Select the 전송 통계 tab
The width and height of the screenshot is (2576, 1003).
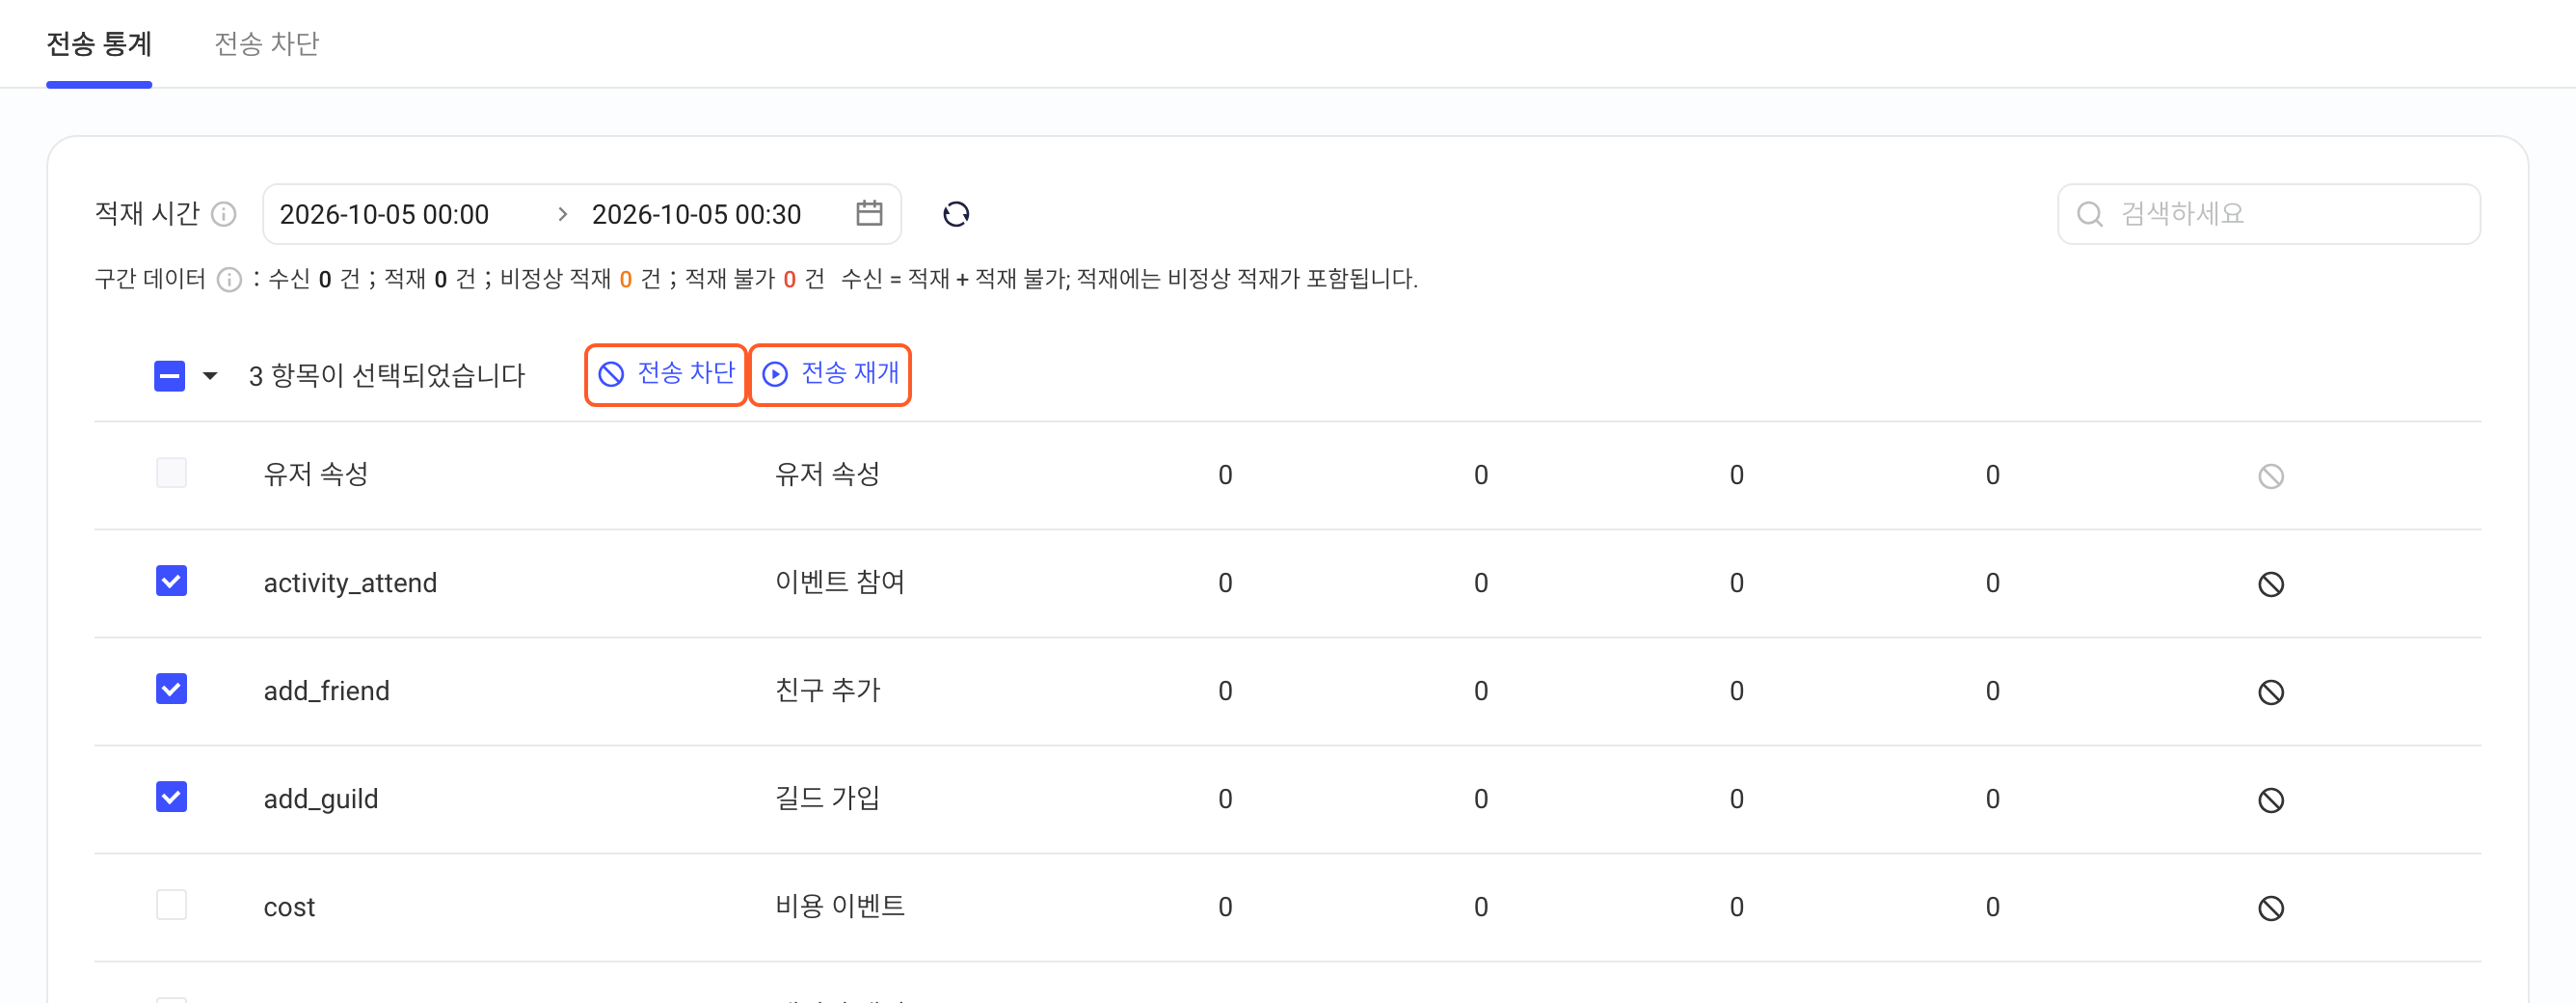coord(99,44)
